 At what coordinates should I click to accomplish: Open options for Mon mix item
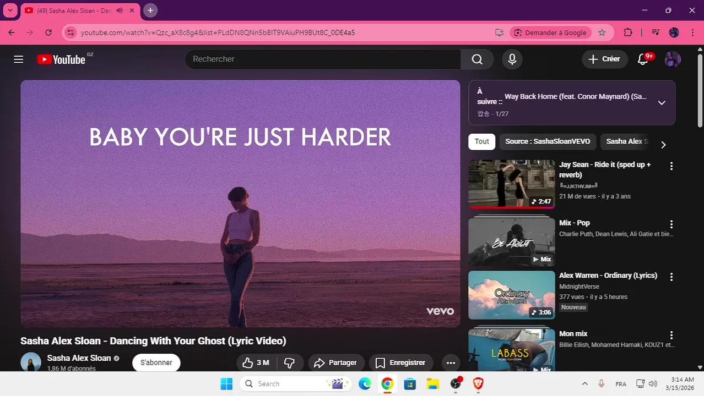pos(671,335)
